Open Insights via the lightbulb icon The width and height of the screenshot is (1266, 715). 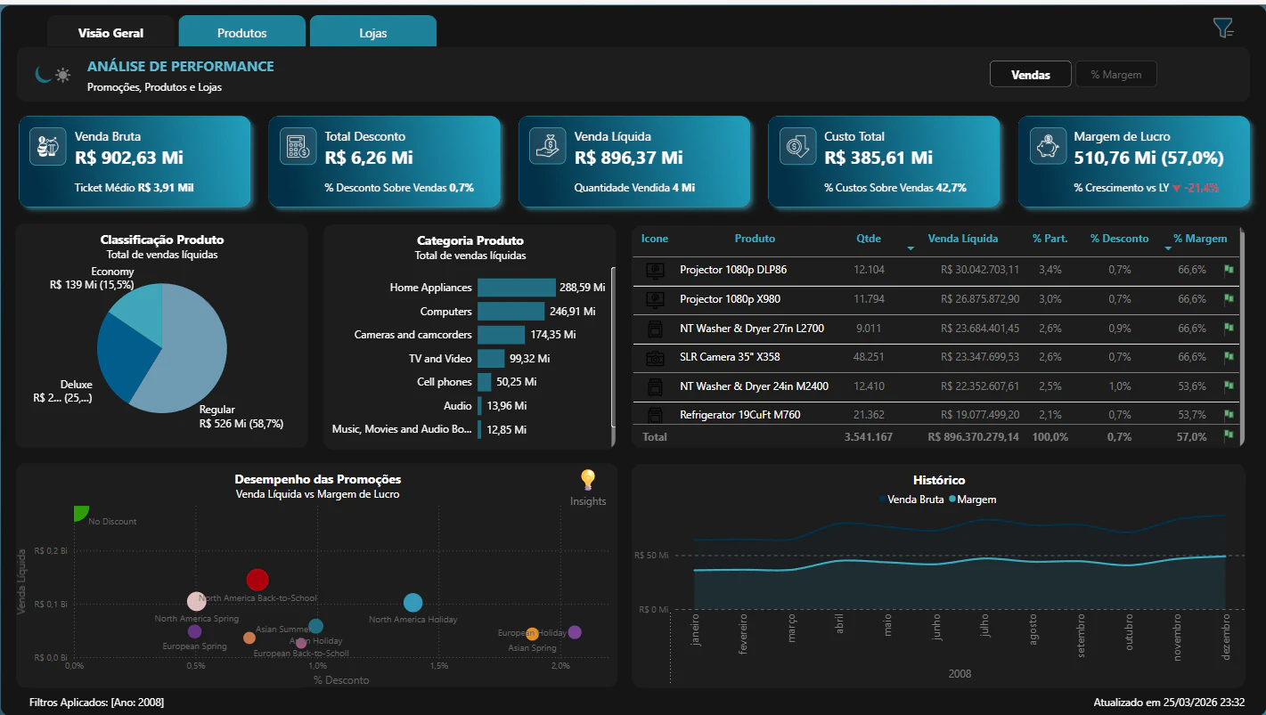tap(588, 480)
